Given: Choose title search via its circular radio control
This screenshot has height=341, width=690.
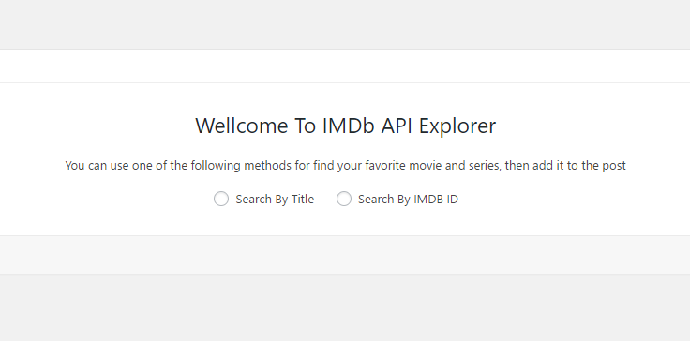Looking at the screenshot, I should (221, 199).
